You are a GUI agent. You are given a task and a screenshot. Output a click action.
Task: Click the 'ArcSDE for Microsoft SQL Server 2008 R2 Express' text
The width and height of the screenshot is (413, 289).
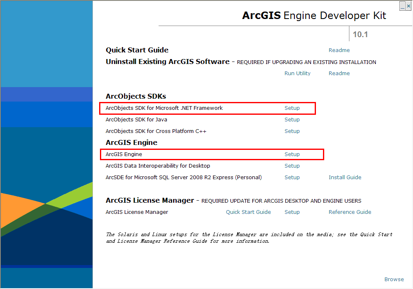click(x=169, y=178)
